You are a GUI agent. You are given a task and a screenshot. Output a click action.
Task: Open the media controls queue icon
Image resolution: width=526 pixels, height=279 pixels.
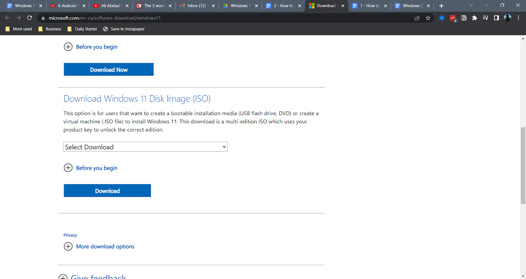click(485, 18)
